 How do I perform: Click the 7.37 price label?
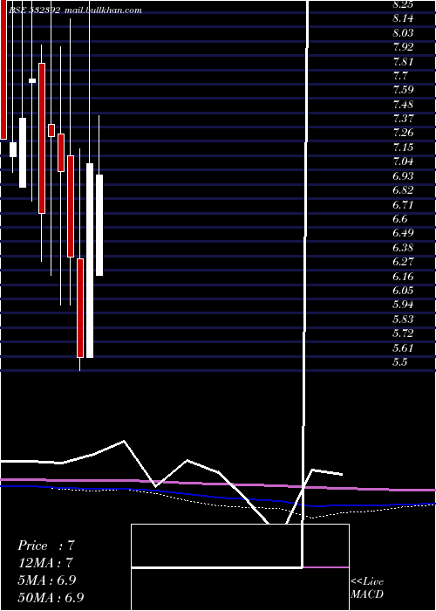[403, 119]
